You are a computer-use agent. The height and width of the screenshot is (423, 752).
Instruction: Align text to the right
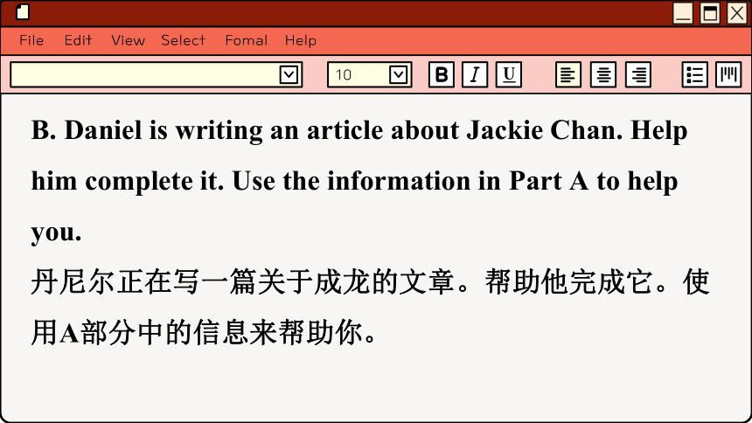[x=638, y=74]
